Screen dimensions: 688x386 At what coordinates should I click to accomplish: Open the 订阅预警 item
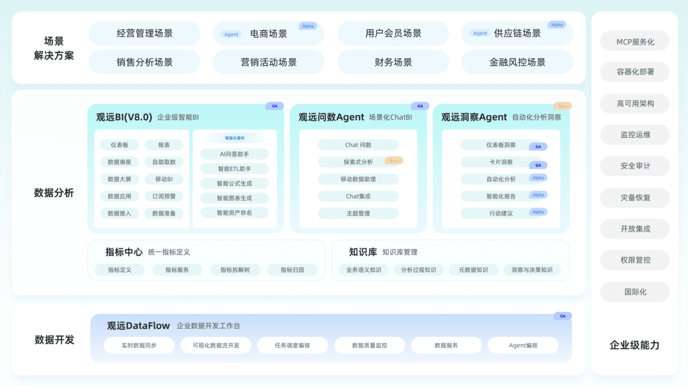tap(164, 196)
